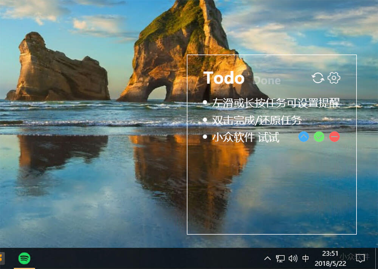This screenshot has width=378, height=269.
Task: Click the Show Desktop strip at taskbar end
Action: coord(376,258)
